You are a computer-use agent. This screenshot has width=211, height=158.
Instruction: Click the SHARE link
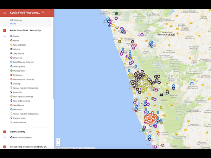(13, 24)
